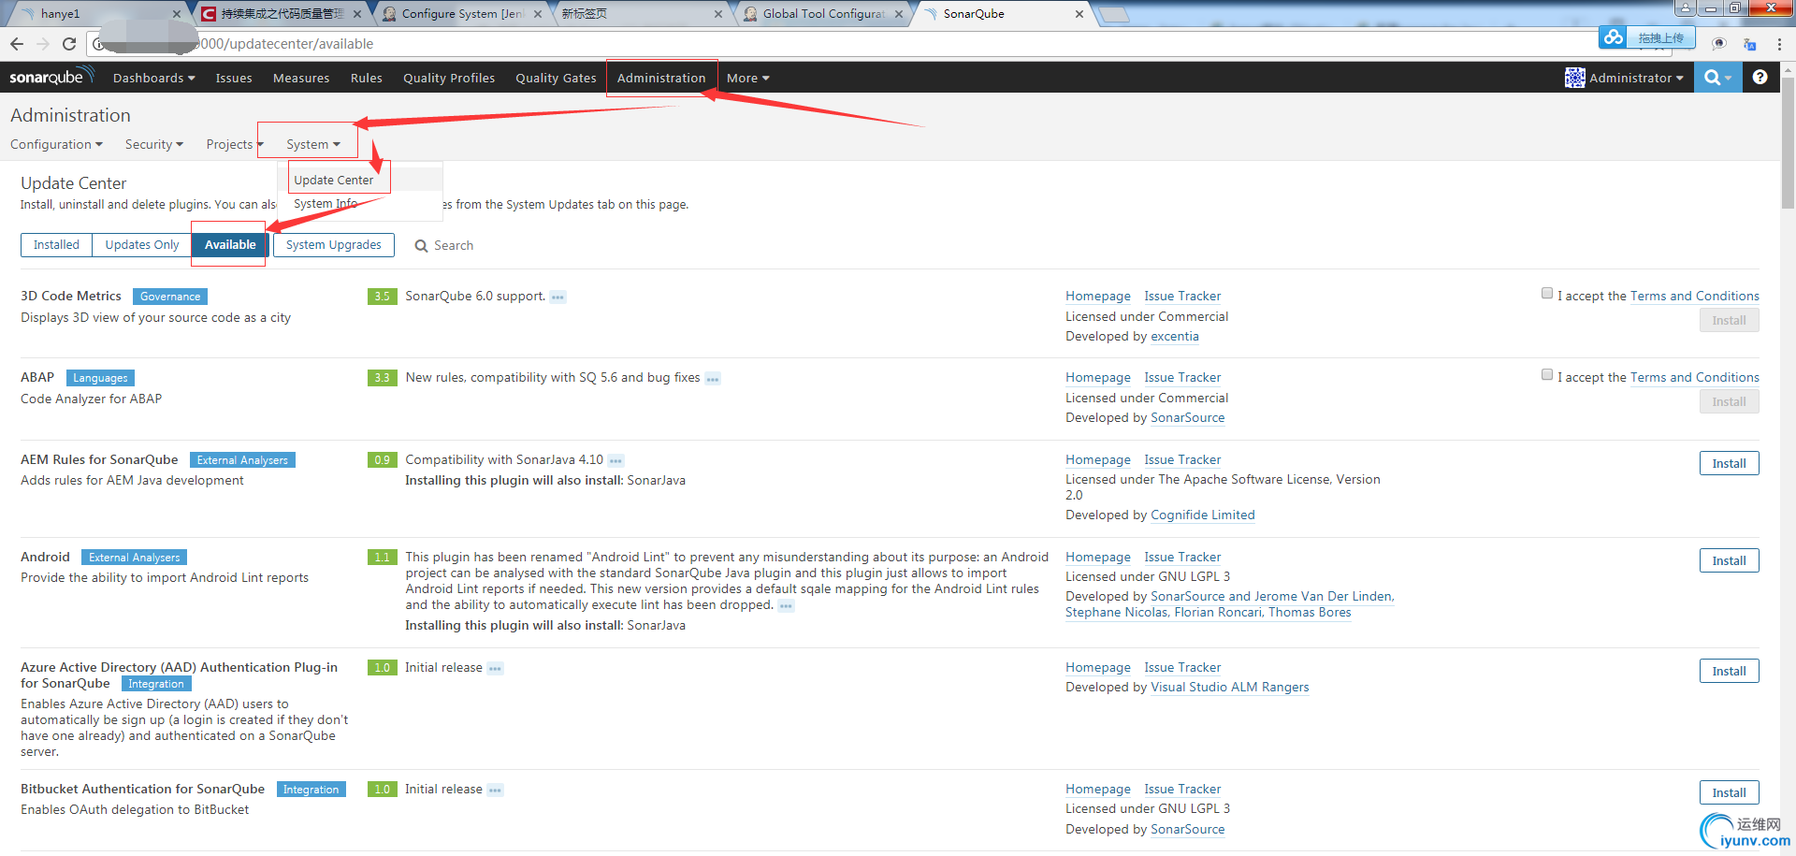Click the browser back arrow
The height and width of the screenshot is (856, 1796).
[17, 44]
